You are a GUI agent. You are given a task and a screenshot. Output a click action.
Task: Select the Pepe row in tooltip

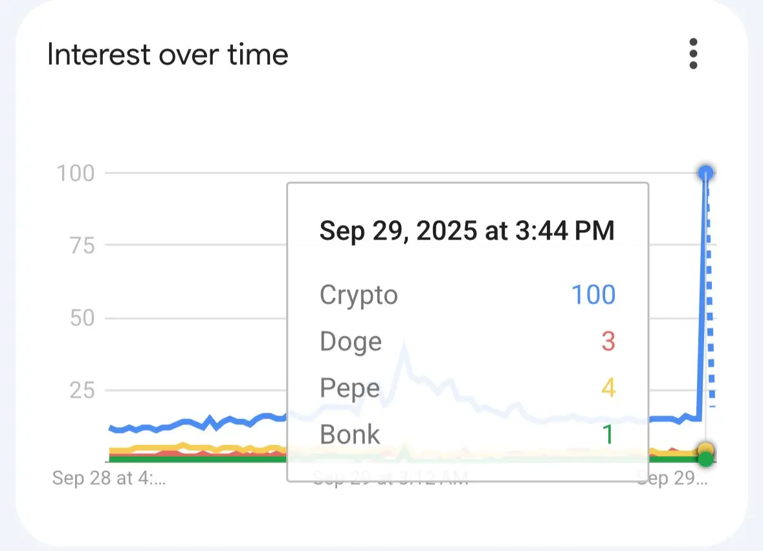point(468,388)
